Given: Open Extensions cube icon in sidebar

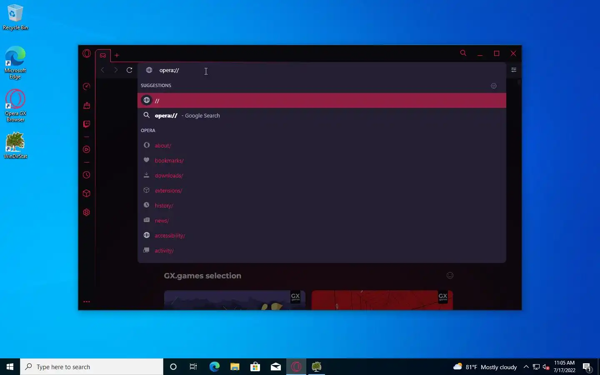Looking at the screenshot, I should point(87,193).
